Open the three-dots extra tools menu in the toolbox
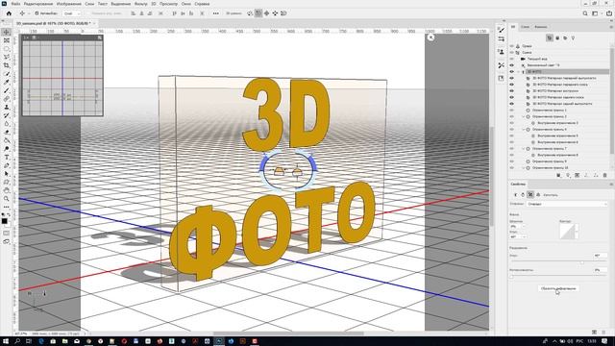 (7, 207)
